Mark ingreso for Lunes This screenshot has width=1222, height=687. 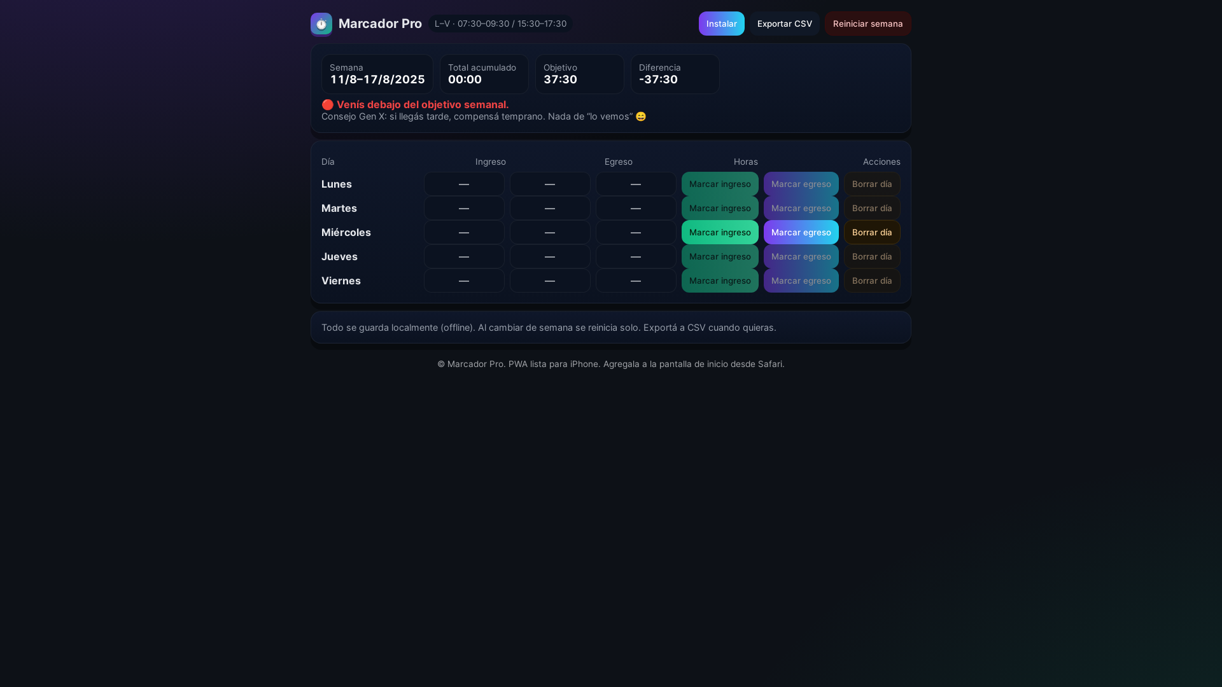click(x=720, y=184)
